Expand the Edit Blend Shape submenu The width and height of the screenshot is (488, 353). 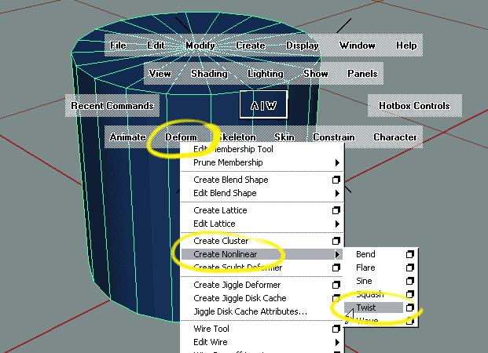point(337,193)
